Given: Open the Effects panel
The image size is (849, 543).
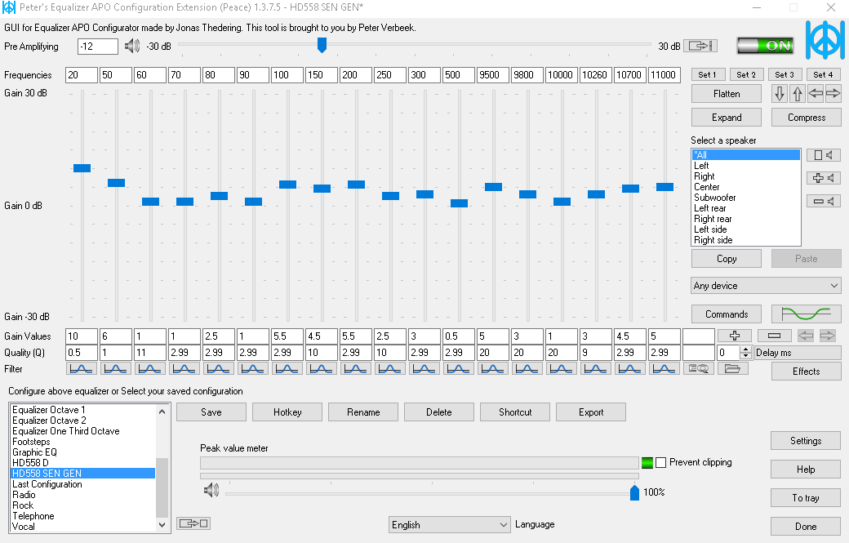Looking at the screenshot, I should 806,372.
